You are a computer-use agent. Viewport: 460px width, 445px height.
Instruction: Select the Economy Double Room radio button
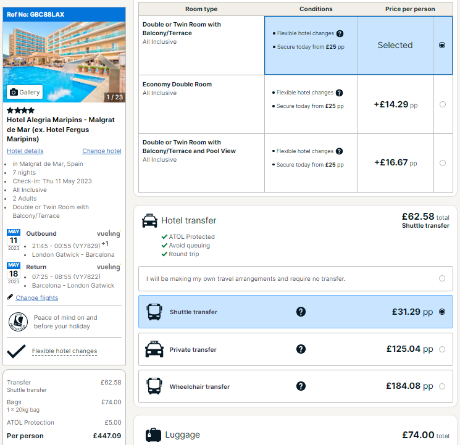coord(443,104)
